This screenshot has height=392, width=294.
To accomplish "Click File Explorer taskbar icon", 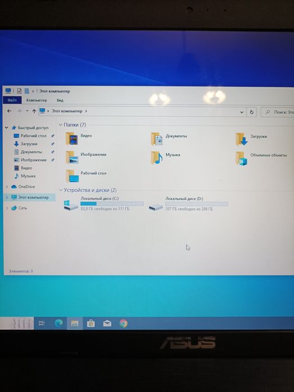I will [74, 324].
